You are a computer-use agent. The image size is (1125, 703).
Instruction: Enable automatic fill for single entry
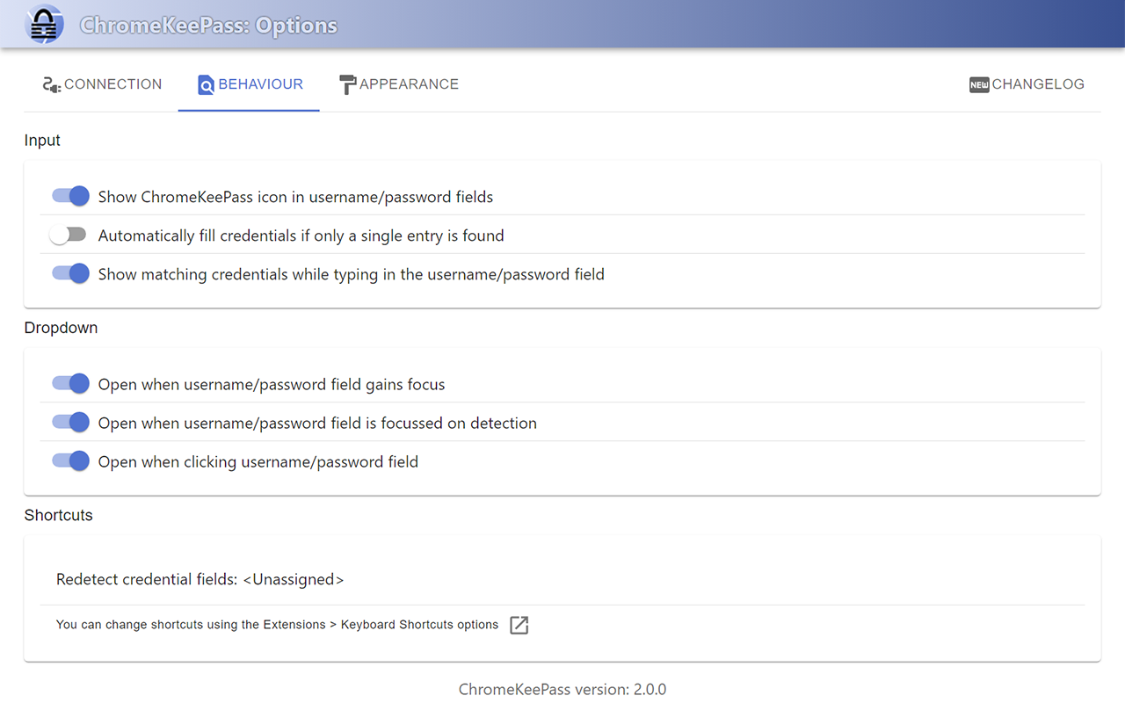(x=68, y=235)
